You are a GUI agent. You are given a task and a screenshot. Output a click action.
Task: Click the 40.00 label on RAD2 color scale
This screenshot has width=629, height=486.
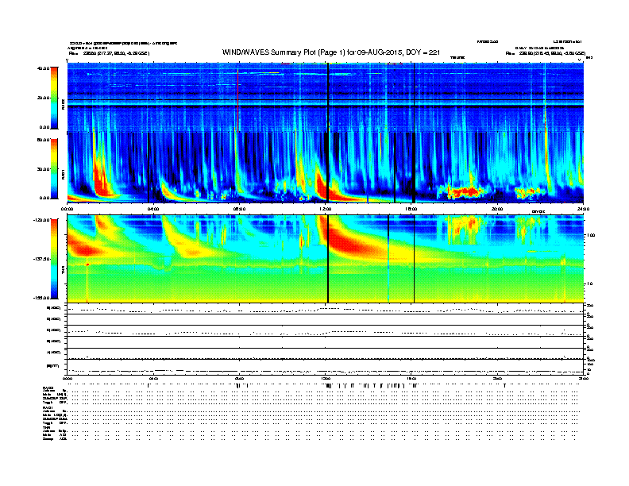[43, 68]
